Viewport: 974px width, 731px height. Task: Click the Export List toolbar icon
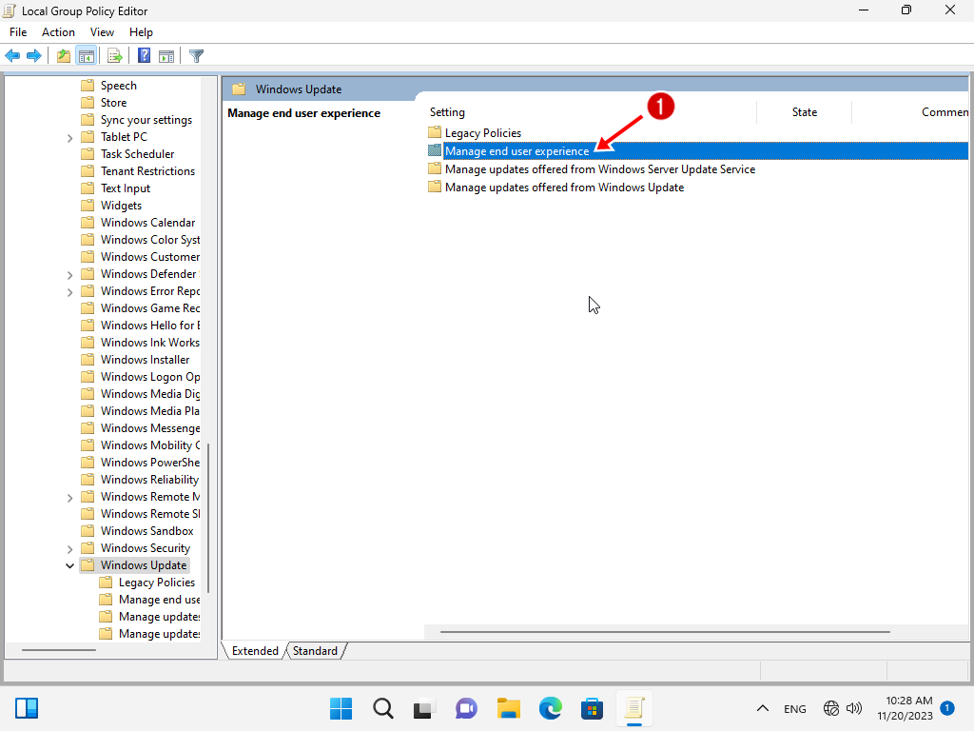[114, 55]
